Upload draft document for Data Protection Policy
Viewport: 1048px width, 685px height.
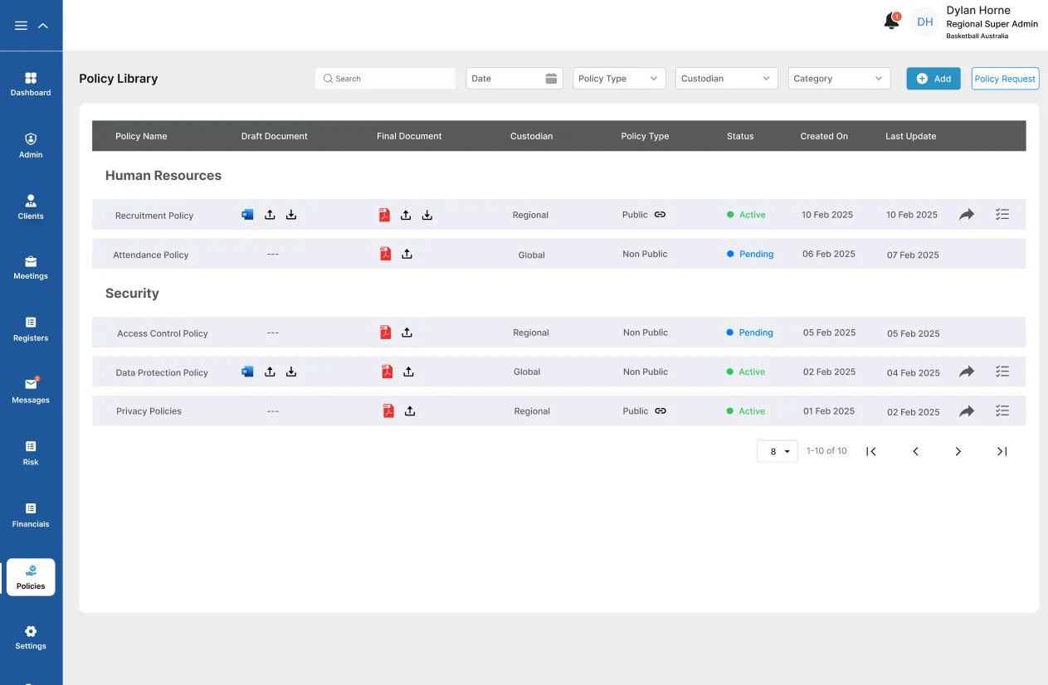(270, 372)
